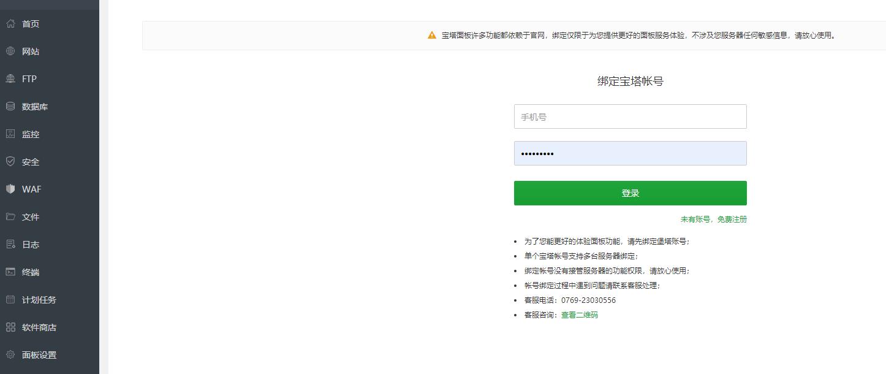Click the folder icon beside 文件
The width and height of the screenshot is (886, 374).
(x=10, y=217)
